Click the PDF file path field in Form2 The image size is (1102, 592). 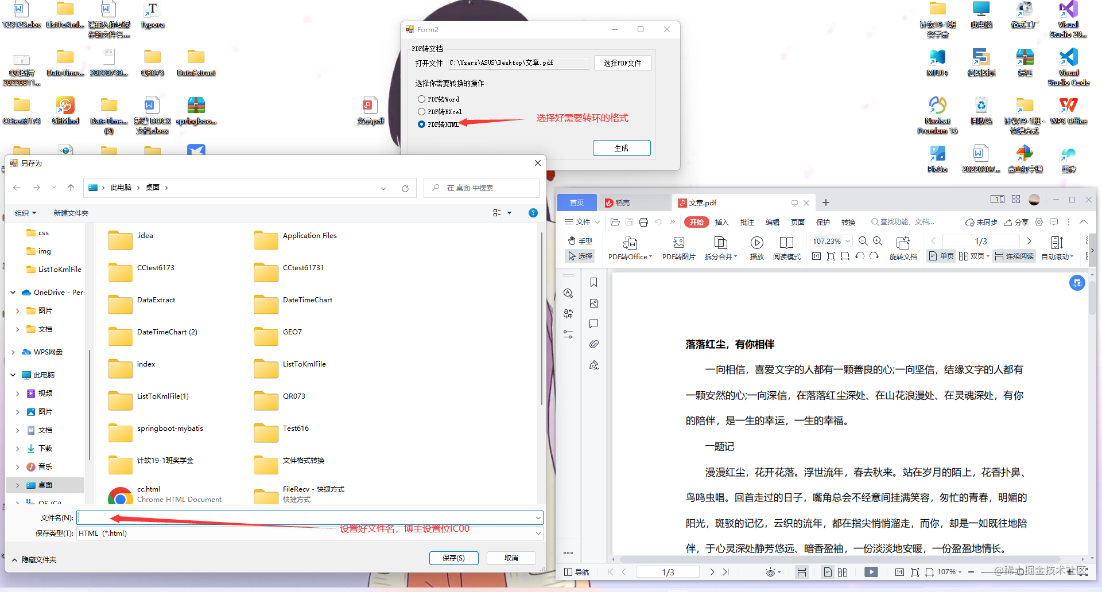[x=518, y=63]
